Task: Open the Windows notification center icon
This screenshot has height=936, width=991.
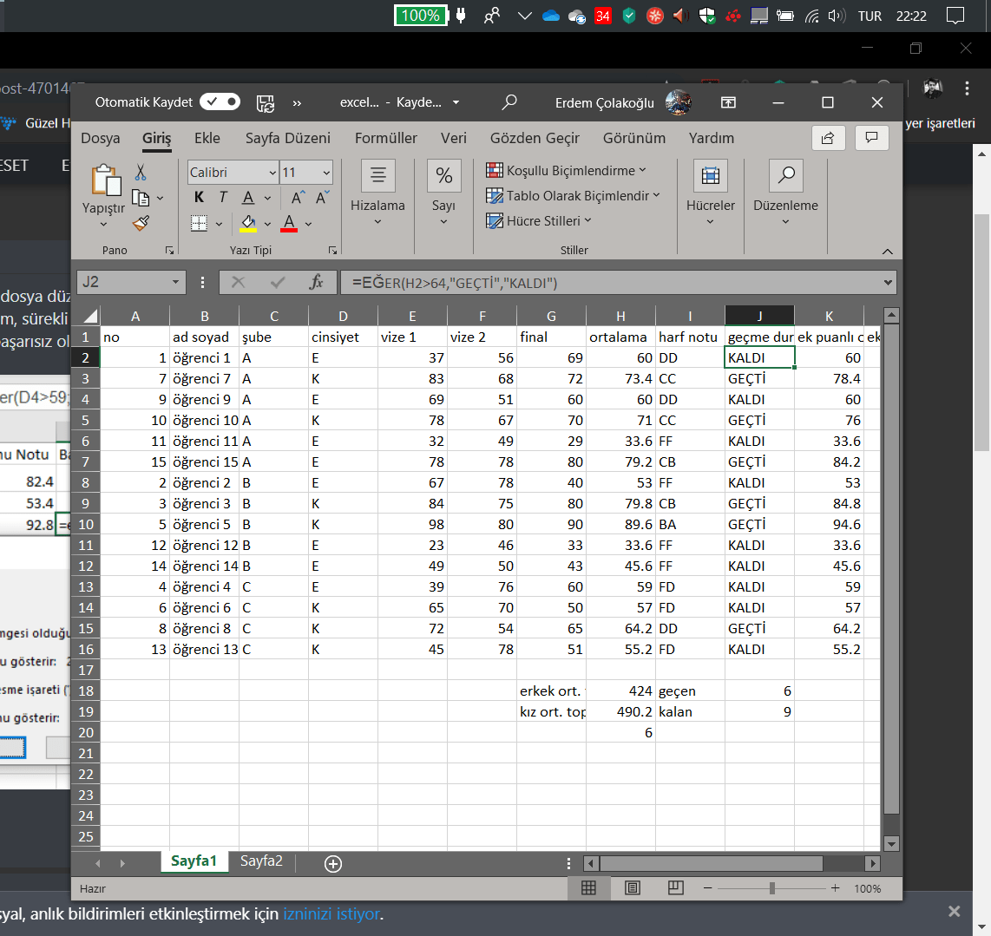Action: click(x=955, y=16)
